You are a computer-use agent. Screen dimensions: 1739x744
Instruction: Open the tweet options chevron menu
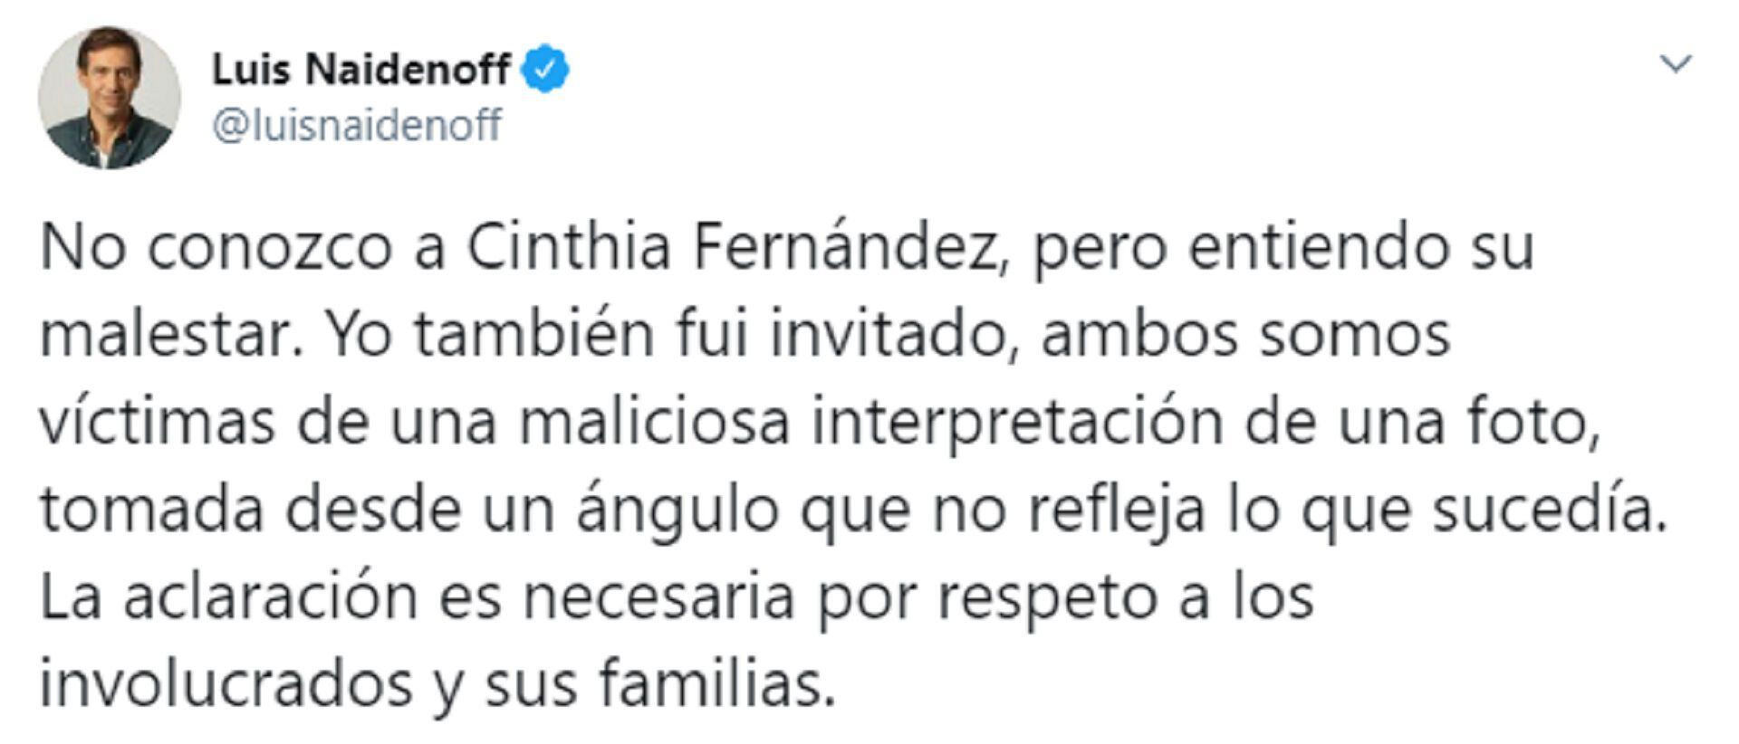[x=1678, y=64]
